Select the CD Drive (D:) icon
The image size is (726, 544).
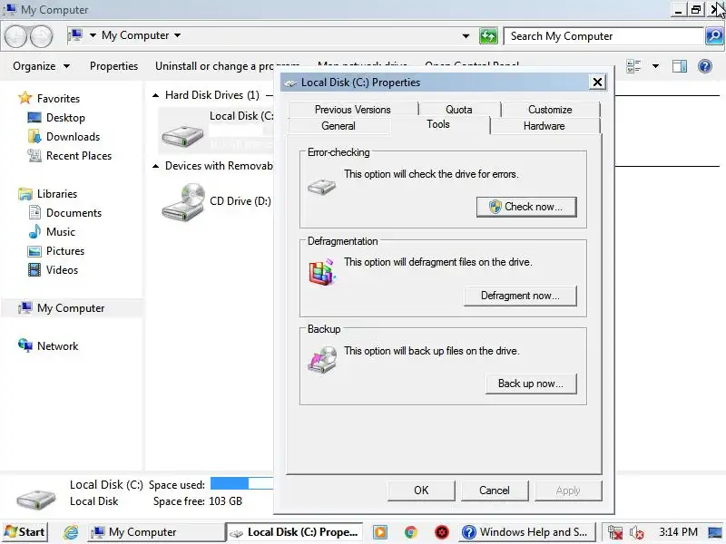click(183, 202)
